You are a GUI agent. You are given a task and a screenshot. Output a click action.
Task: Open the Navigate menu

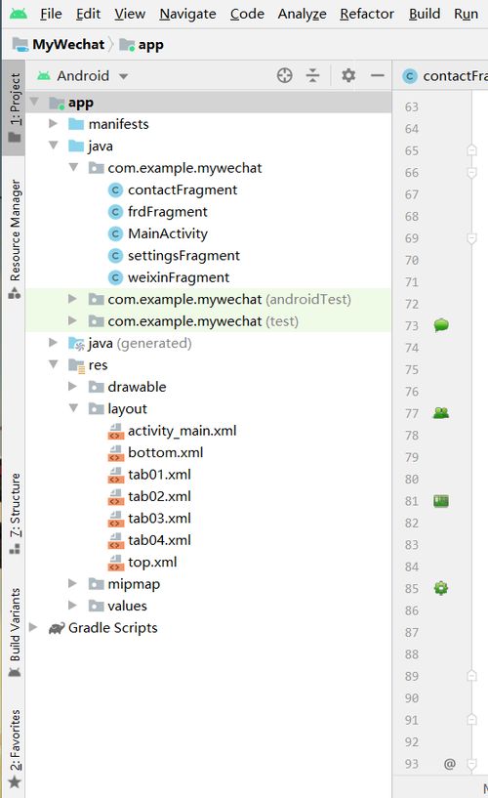click(x=187, y=14)
